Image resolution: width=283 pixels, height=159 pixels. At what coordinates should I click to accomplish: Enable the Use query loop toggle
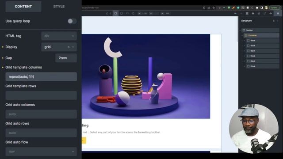tap(72, 21)
